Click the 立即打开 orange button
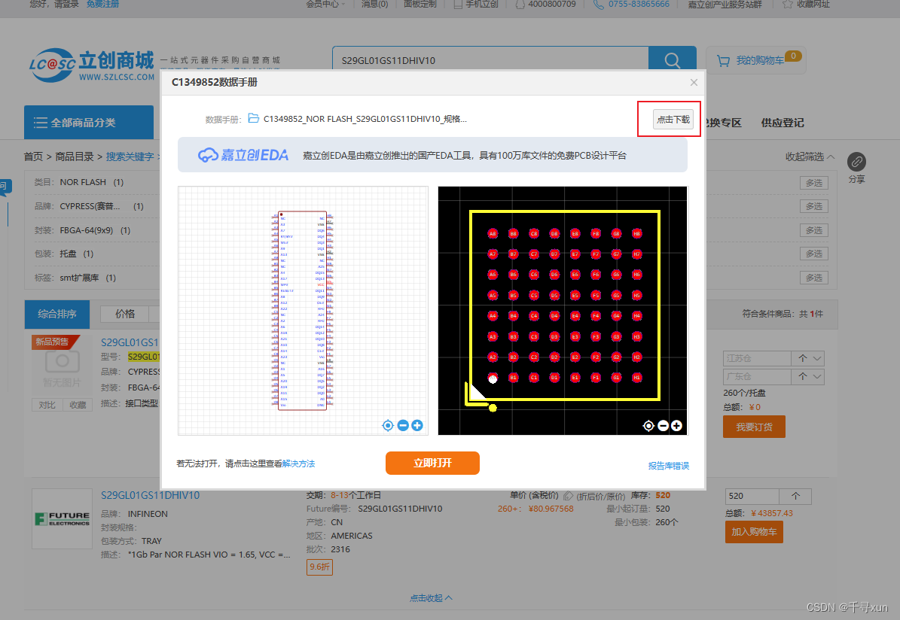Viewport: 900px width, 620px height. pyautogui.click(x=432, y=463)
